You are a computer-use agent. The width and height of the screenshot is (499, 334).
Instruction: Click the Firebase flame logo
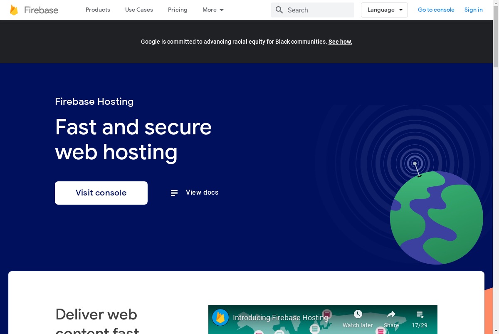[x=14, y=10]
